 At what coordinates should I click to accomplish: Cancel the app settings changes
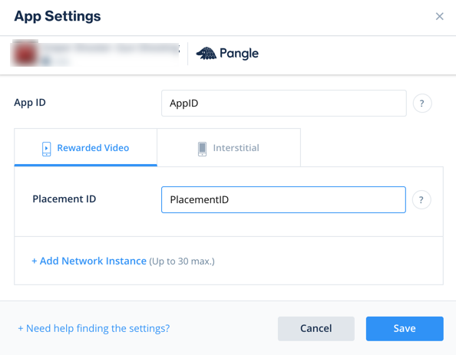tap(316, 329)
